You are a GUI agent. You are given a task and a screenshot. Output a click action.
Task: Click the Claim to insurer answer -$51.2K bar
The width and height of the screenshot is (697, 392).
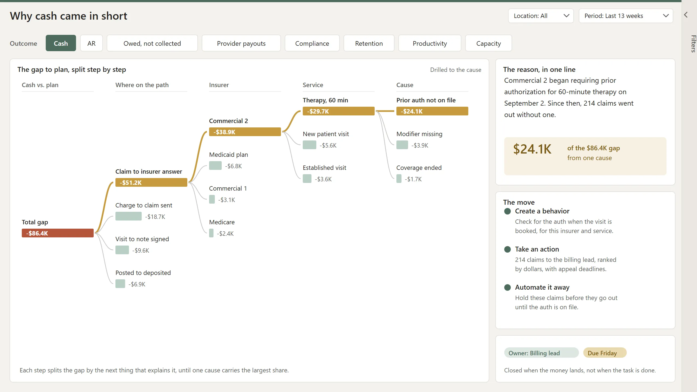coord(151,182)
